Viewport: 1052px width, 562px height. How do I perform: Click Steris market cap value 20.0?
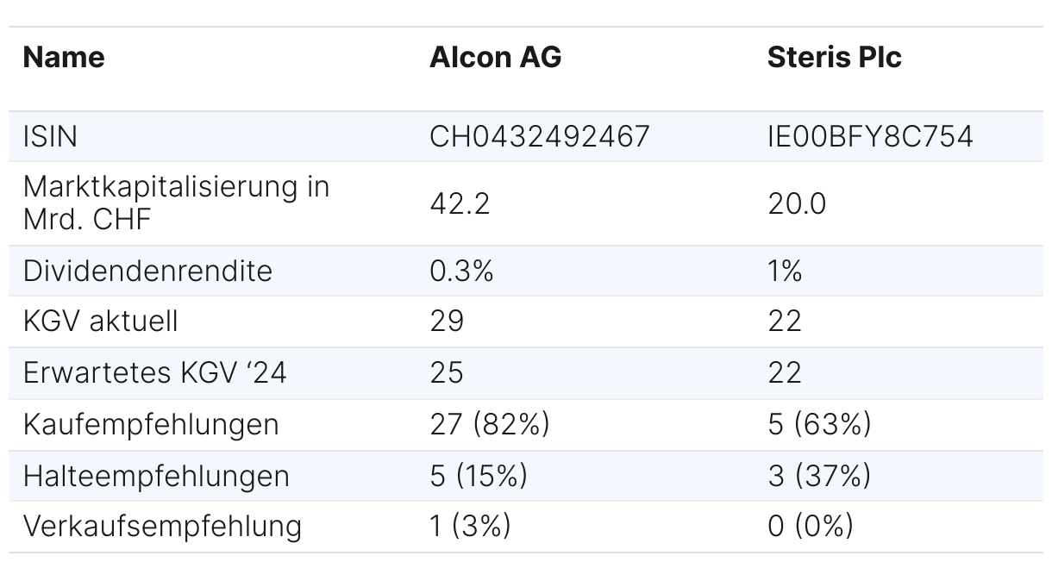tap(797, 203)
